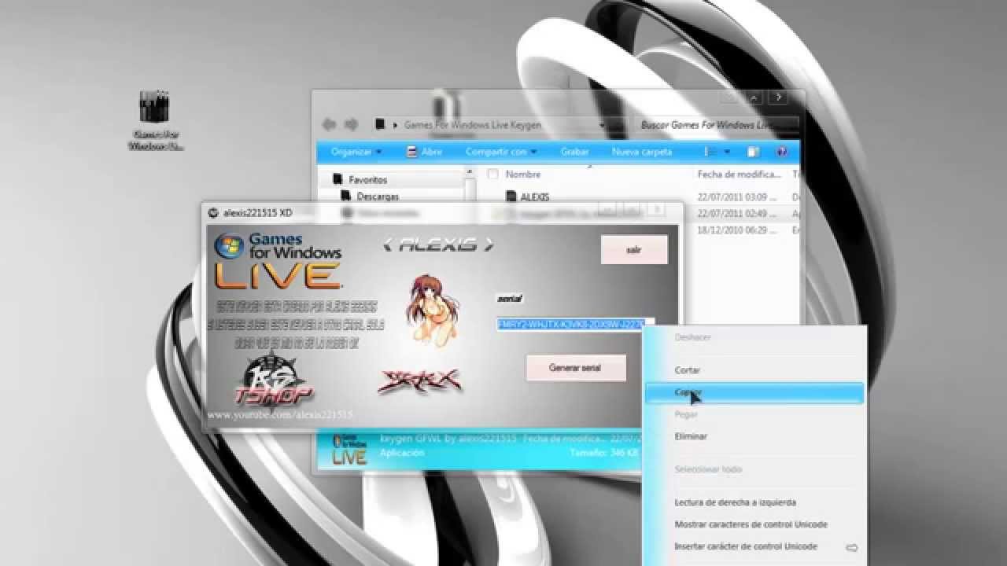1007x566 pixels.
Task: Select Descargas in the navigation pane
Action: (x=378, y=197)
